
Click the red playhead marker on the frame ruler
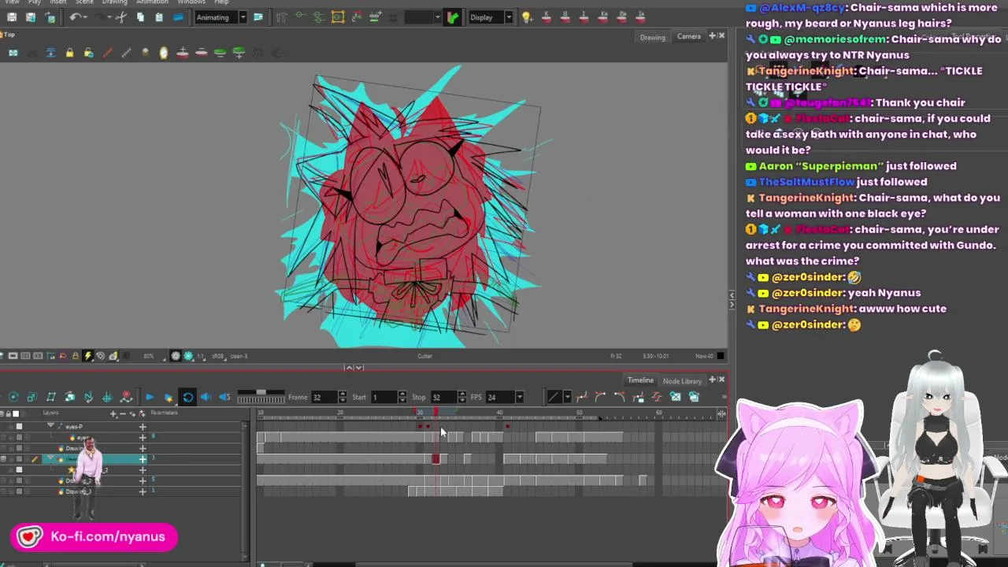pyautogui.click(x=435, y=413)
